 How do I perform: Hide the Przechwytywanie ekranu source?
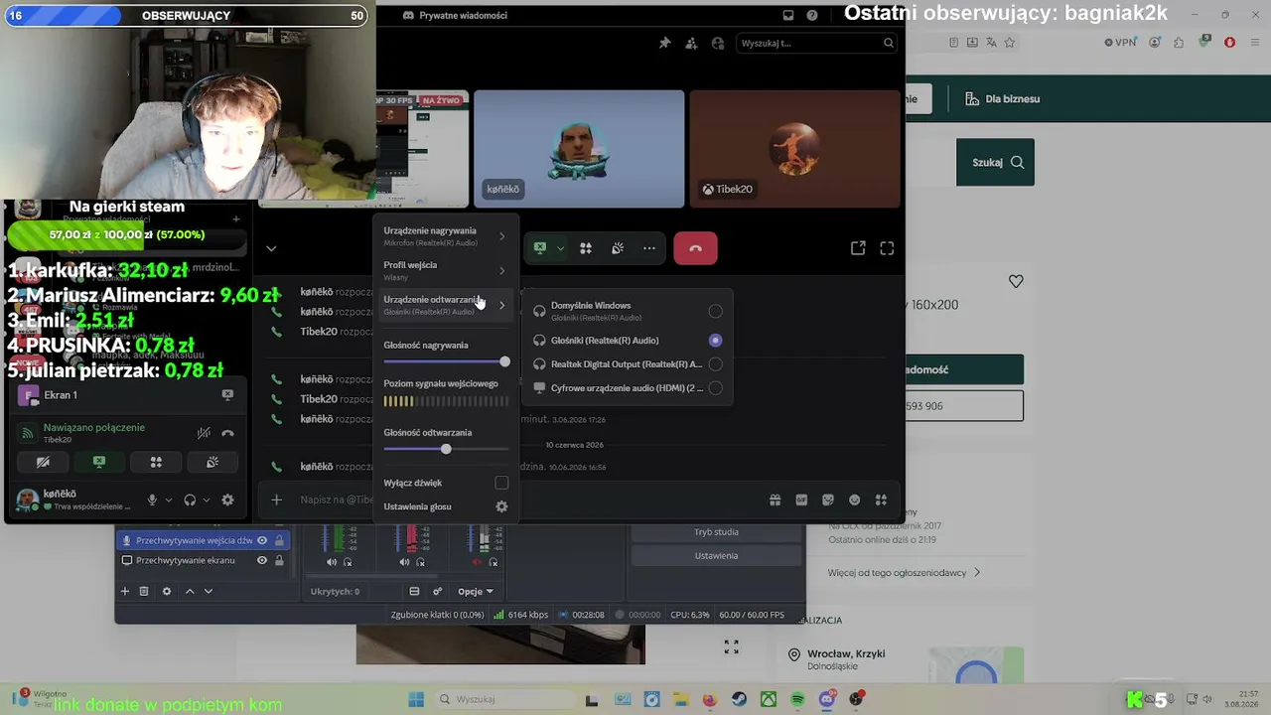(262, 560)
